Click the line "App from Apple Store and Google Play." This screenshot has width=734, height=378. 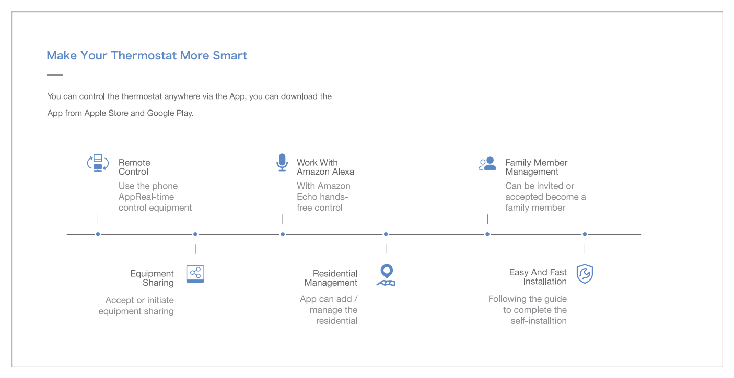pyautogui.click(x=121, y=113)
